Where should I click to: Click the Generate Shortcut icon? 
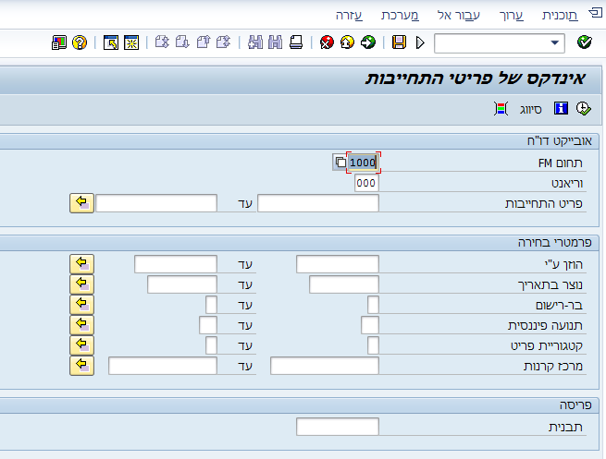[x=111, y=42]
